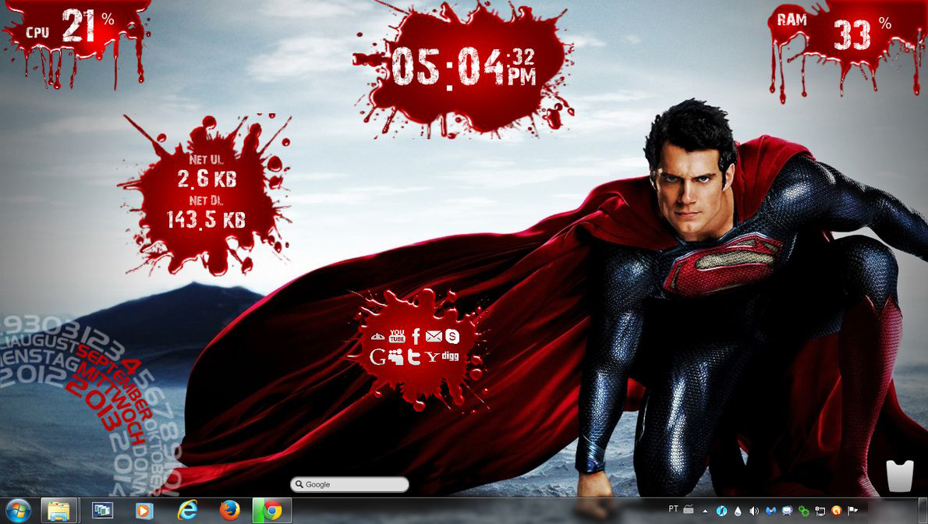Show hidden system tray icons
This screenshot has width=928, height=524.
(705, 511)
